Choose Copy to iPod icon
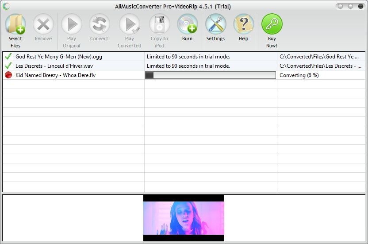 (x=160, y=24)
